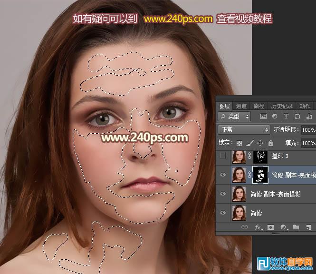Show the hidden 盖印 3 layer
Image resolution: width=316 pixels, height=274 pixels.
pyautogui.click(x=223, y=156)
